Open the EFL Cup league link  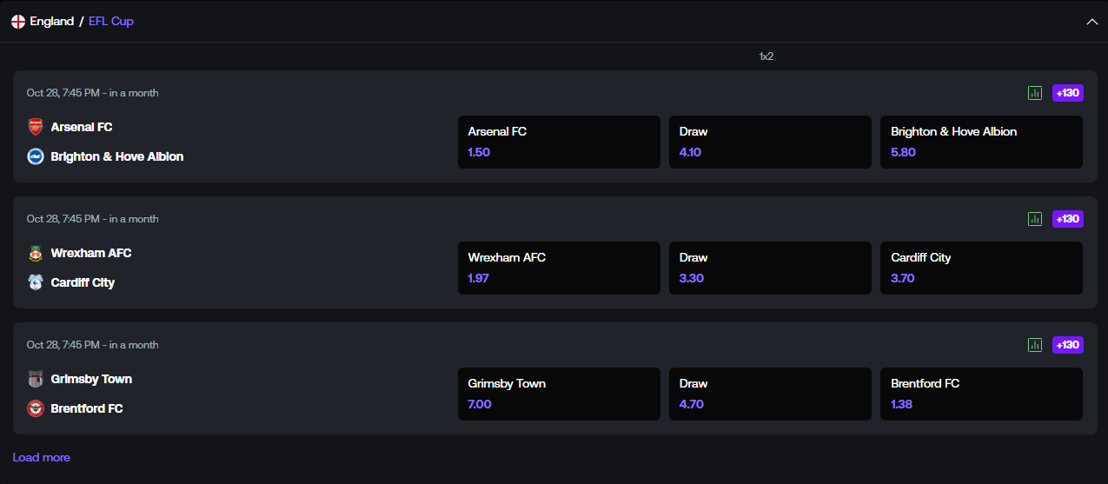111,21
